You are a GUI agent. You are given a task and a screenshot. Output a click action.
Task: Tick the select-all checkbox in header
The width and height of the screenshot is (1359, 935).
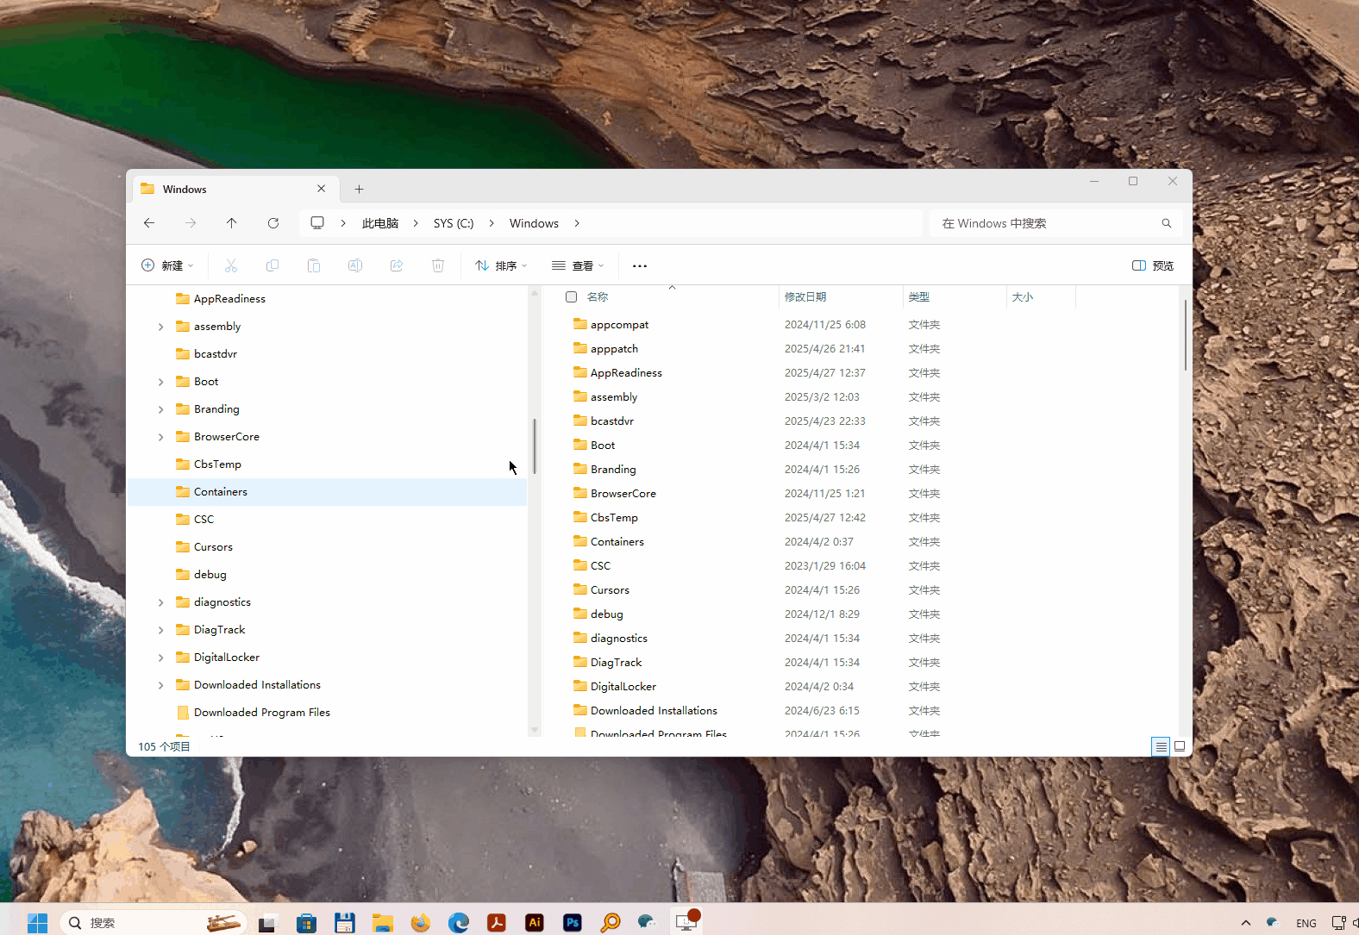(x=571, y=296)
